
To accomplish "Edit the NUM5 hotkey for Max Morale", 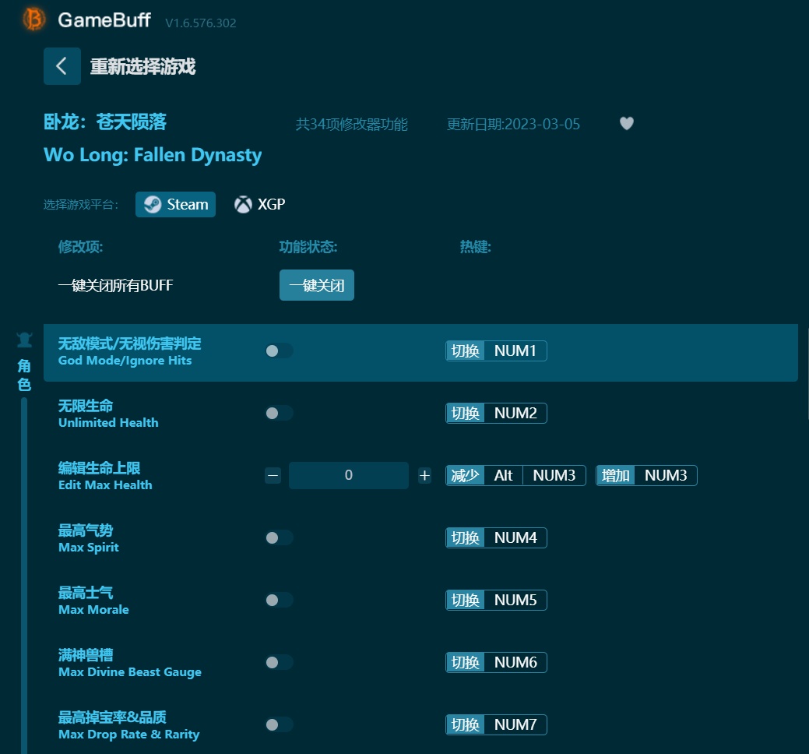I will (x=496, y=600).
